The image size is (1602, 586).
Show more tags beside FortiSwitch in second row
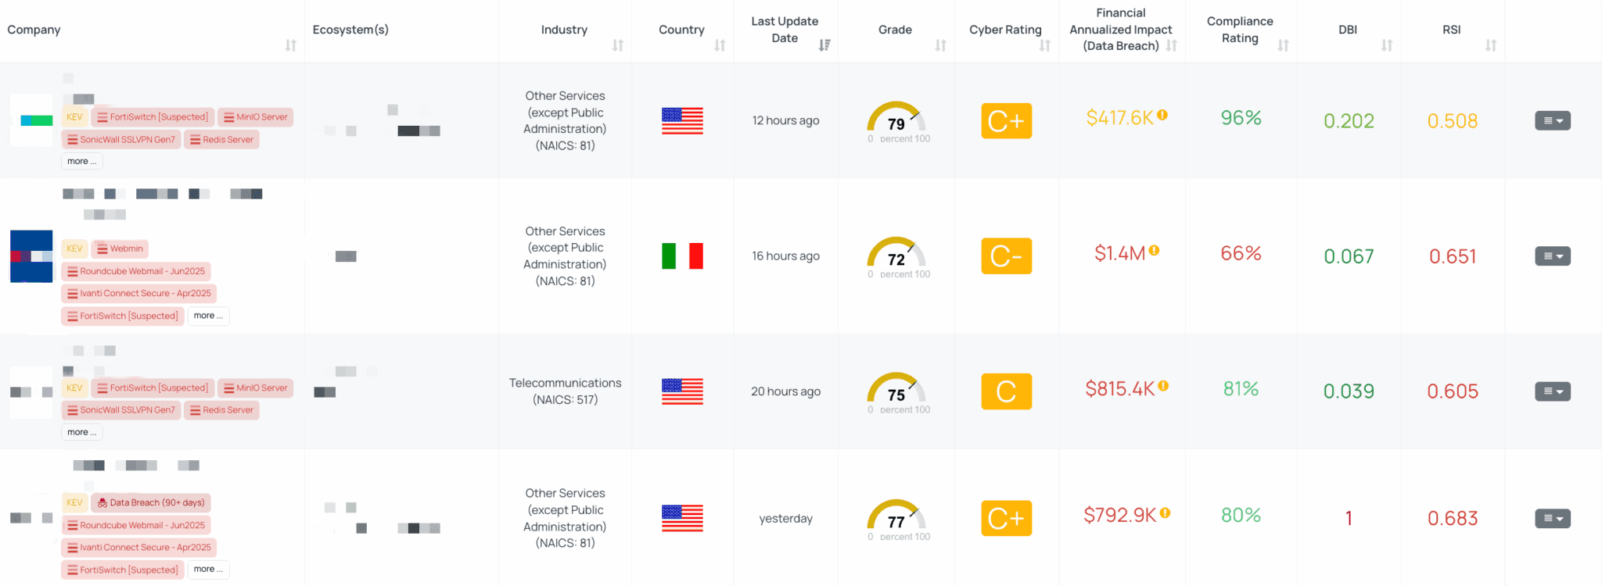pos(208,316)
